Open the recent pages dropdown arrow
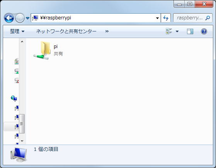 [x=28, y=18]
